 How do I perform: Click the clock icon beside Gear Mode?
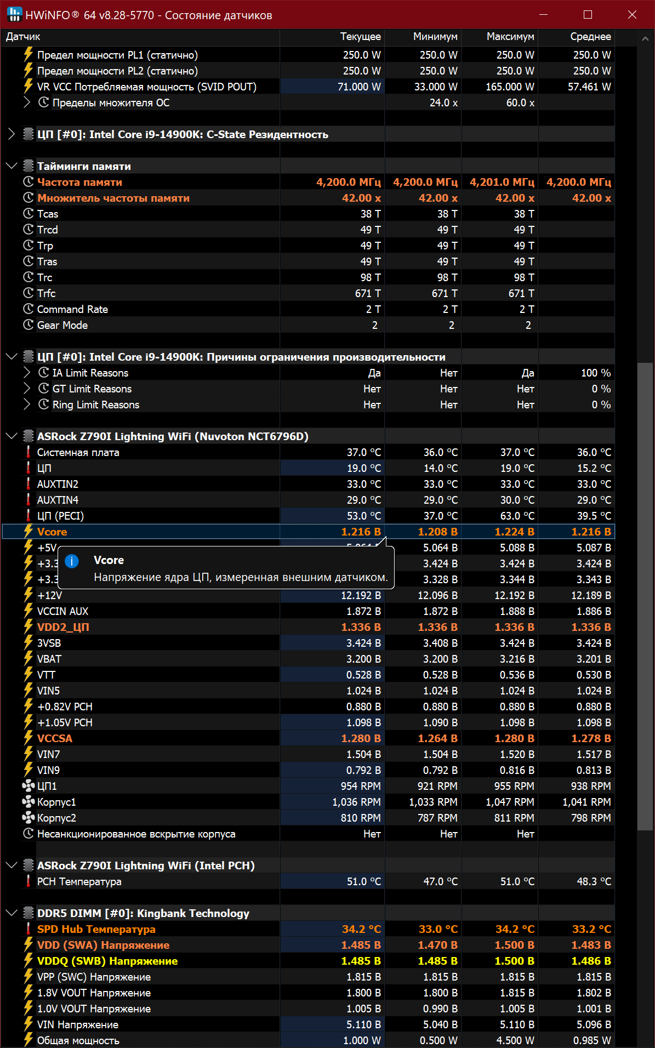29,325
